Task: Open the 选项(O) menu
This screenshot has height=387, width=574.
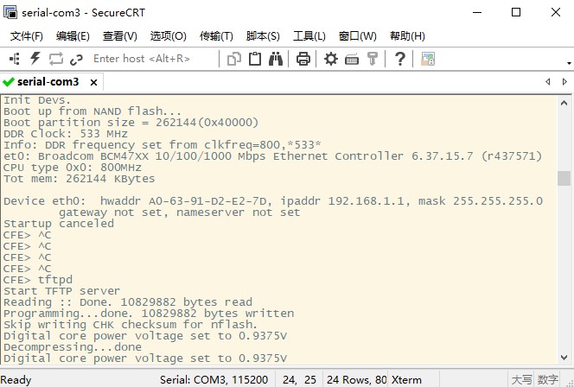Action: click(x=168, y=36)
